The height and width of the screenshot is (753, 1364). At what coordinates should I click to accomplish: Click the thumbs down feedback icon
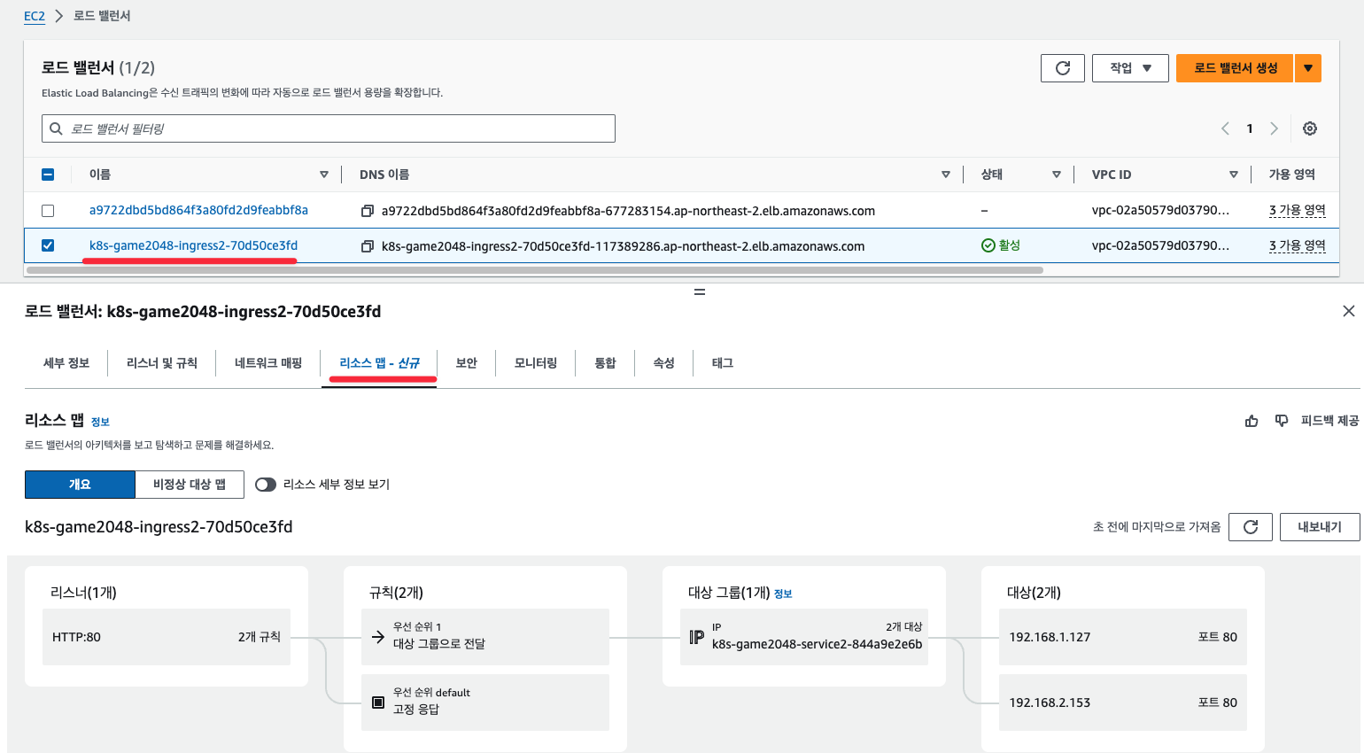coord(1281,421)
